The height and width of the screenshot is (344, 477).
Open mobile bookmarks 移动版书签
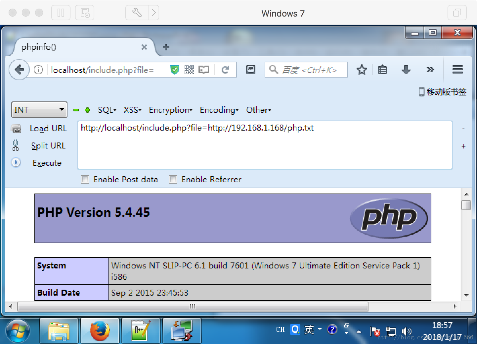pos(443,92)
